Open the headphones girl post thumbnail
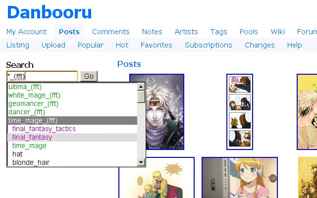317x198 pixels. [240, 178]
